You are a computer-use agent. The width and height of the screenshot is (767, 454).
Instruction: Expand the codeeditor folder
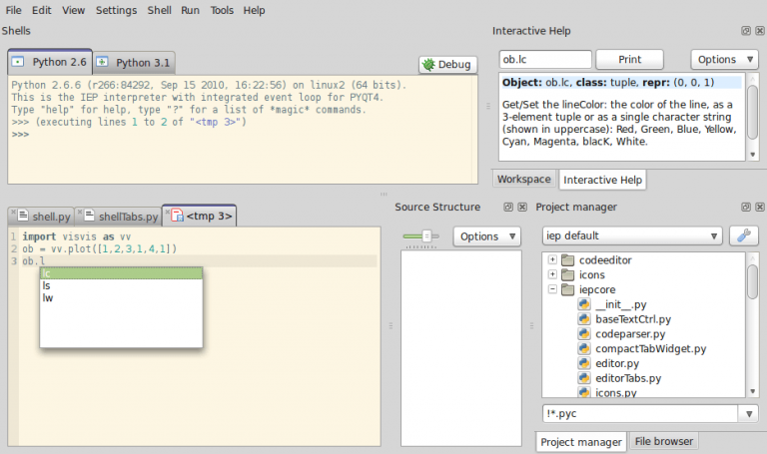[x=552, y=260]
